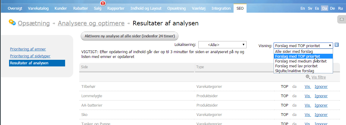Image resolution: width=346 pixels, height=125 pixels.
Task: Select Resultater af analysen sidebar item
Action: [37, 63]
